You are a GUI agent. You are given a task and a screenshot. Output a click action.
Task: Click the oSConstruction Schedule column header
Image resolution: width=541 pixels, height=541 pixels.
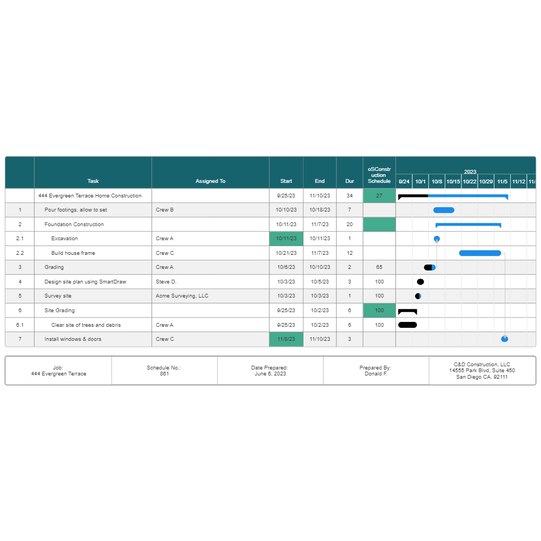[379, 173]
